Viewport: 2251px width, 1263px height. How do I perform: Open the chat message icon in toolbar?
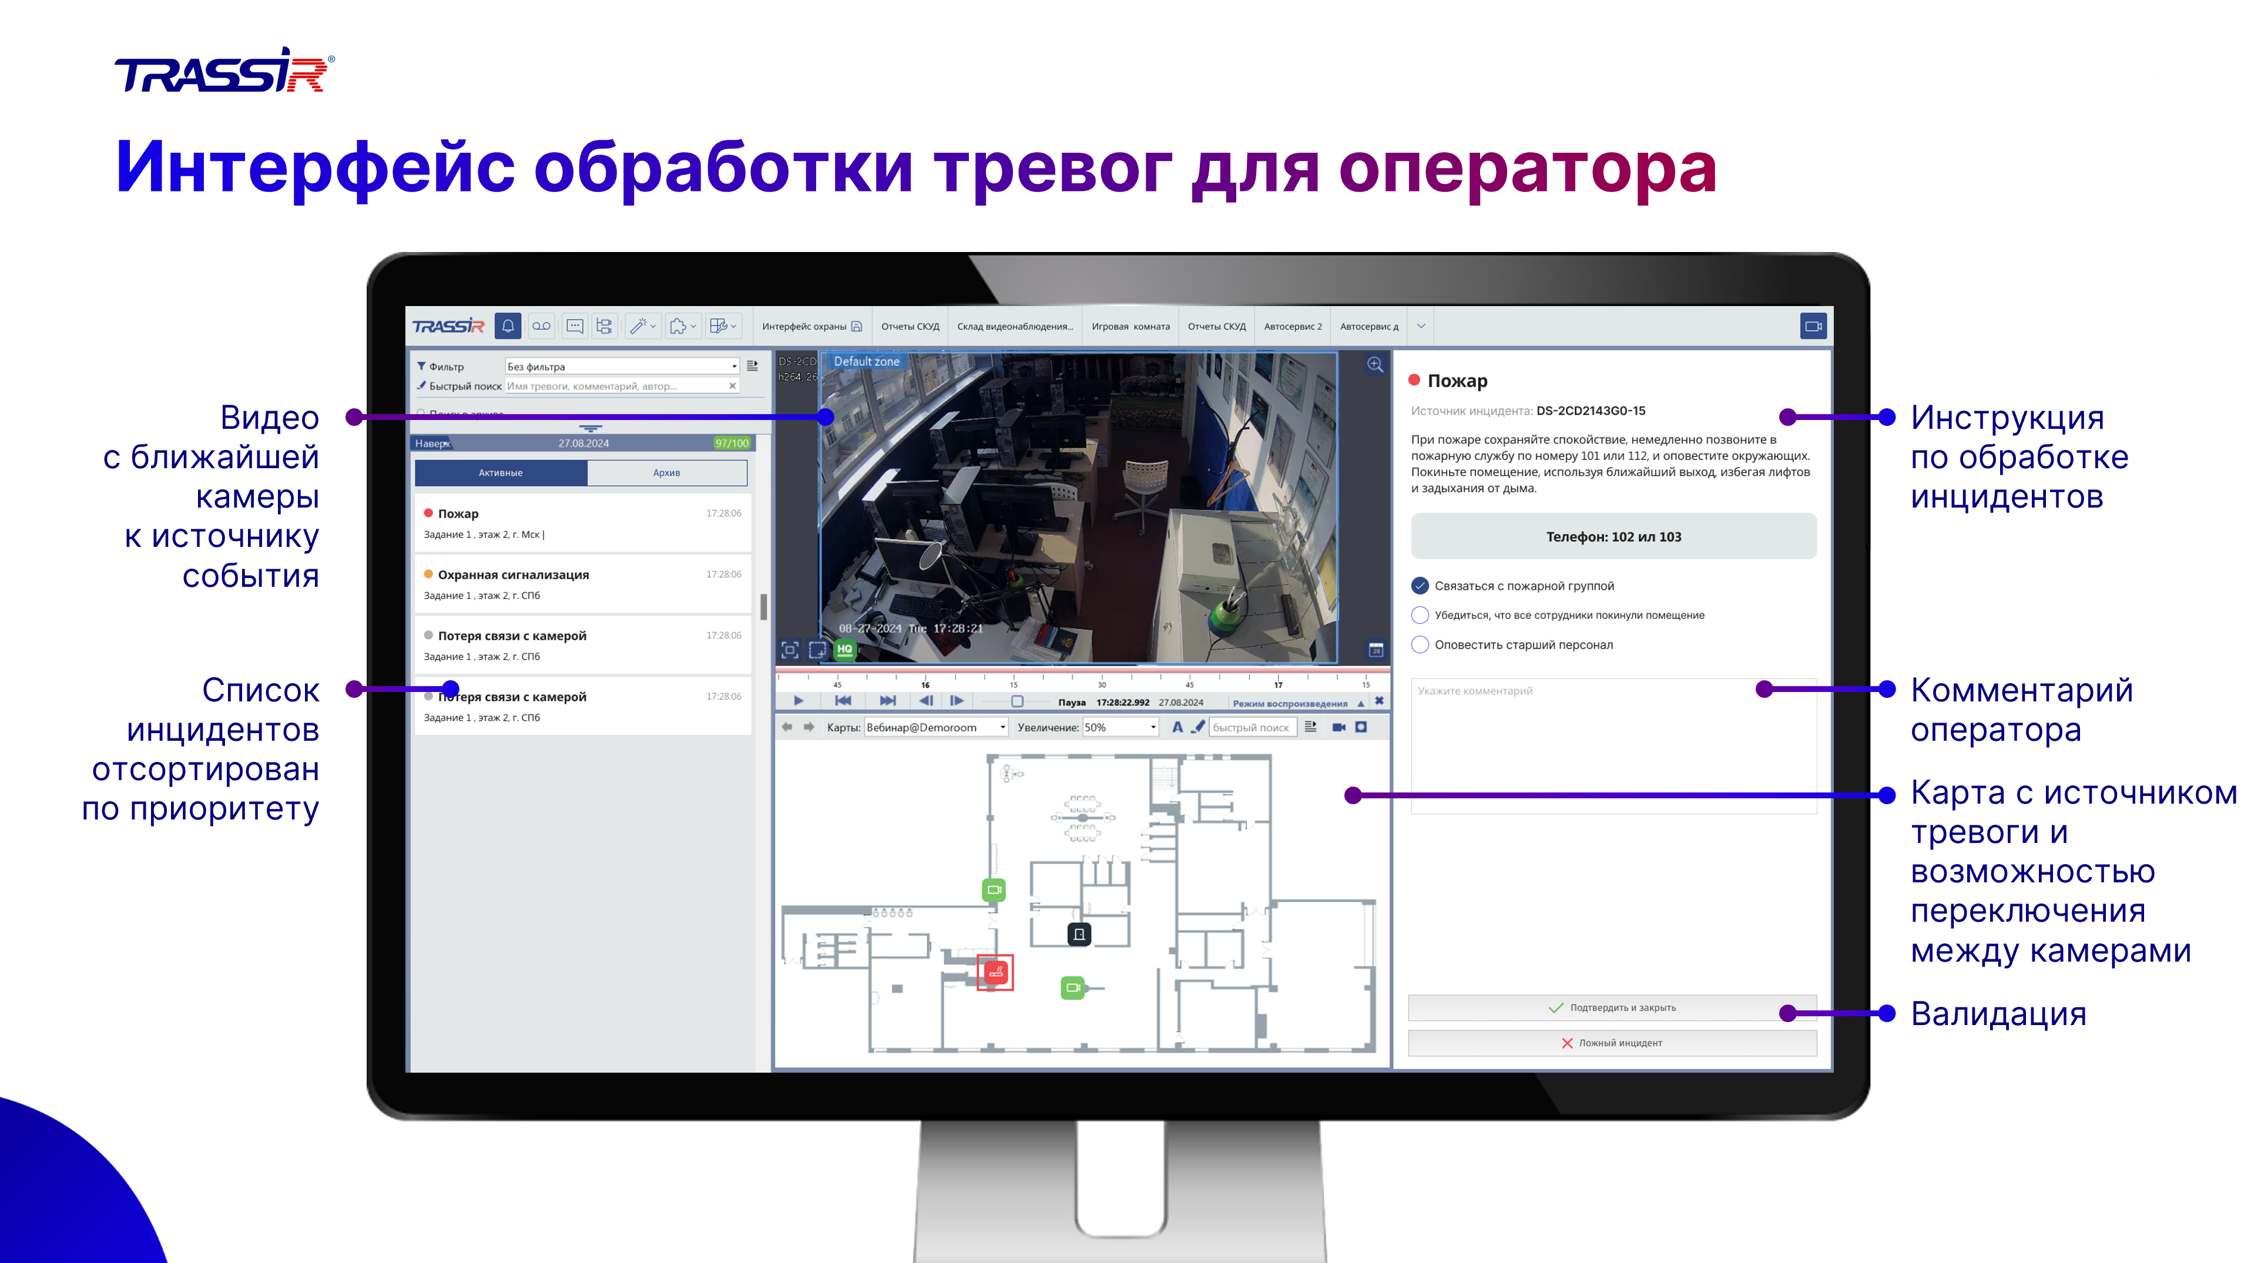(x=574, y=326)
